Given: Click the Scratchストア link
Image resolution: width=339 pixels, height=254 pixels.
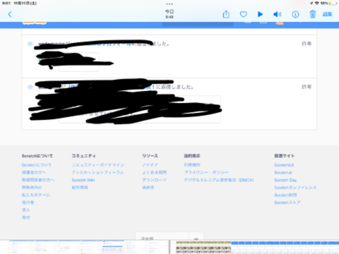Looking at the screenshot, I should click(287, 202).
